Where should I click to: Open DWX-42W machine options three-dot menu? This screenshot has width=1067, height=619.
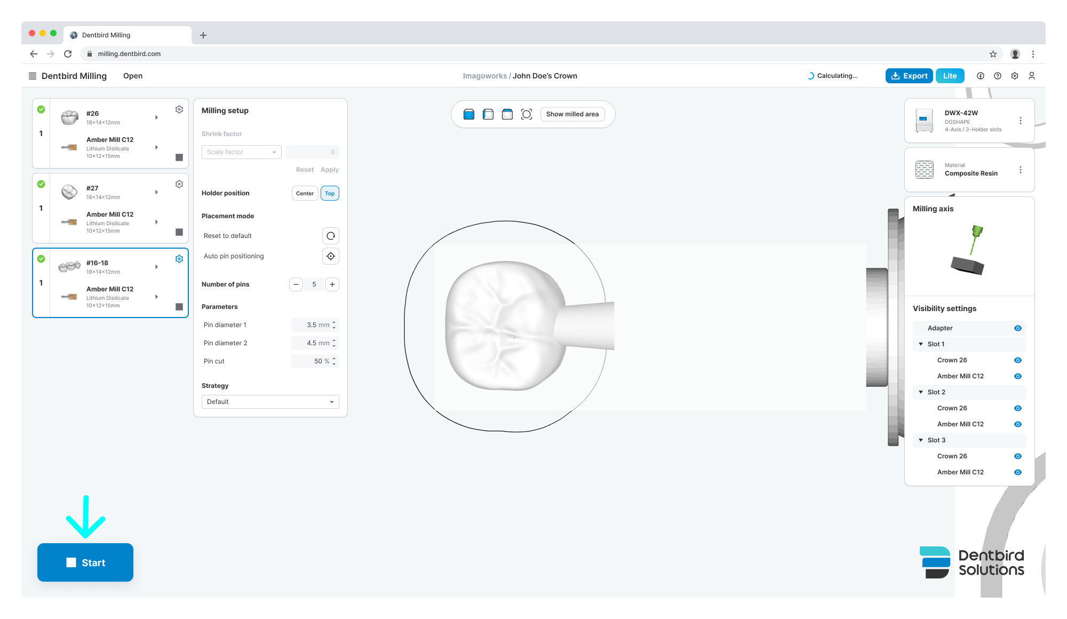[x=1021, y=121]
